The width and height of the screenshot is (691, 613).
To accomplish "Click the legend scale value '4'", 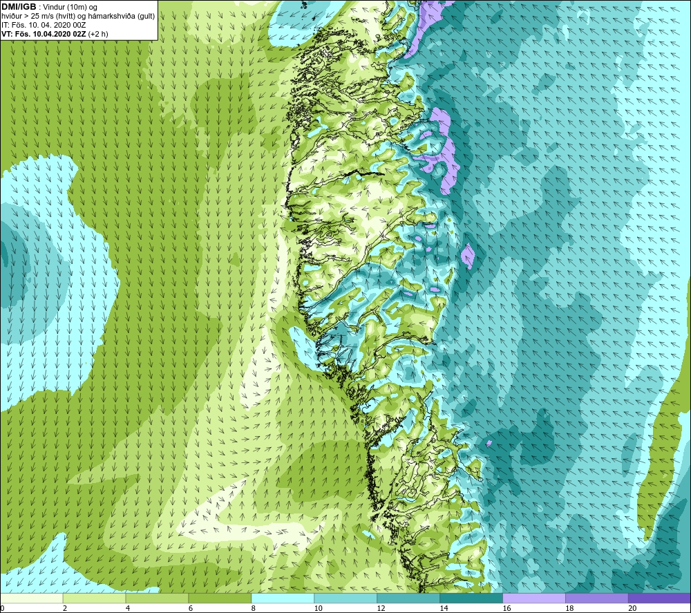I will coord(128,608).
